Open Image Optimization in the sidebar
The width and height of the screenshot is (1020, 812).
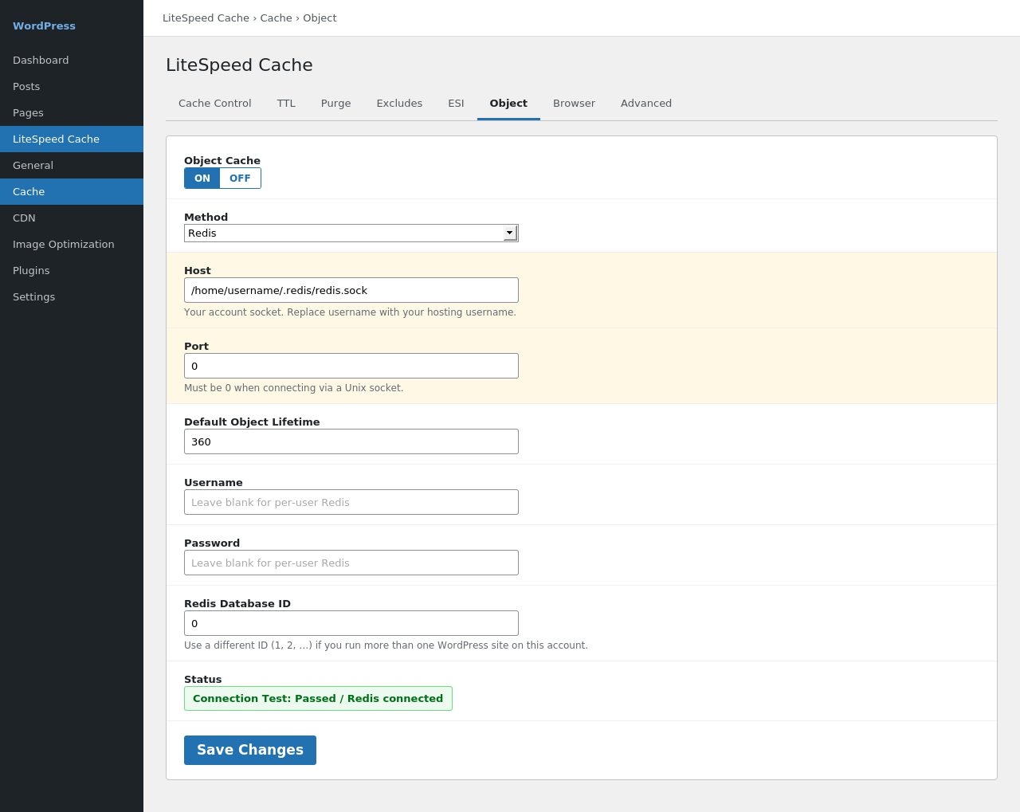pos(72,244)
